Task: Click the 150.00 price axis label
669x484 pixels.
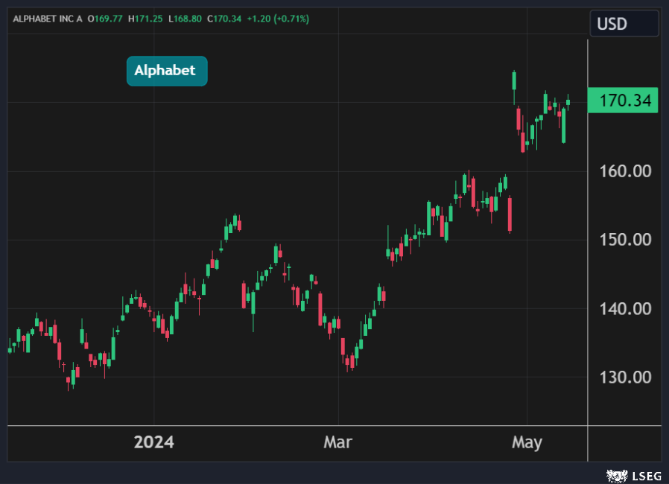Action: tap(625, 240)
